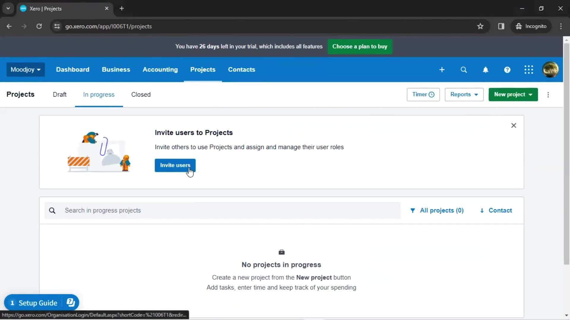The image size is (570, 320).
Task: Open the projects overflow three-dot menu
Action: click(x=548, y=95)
